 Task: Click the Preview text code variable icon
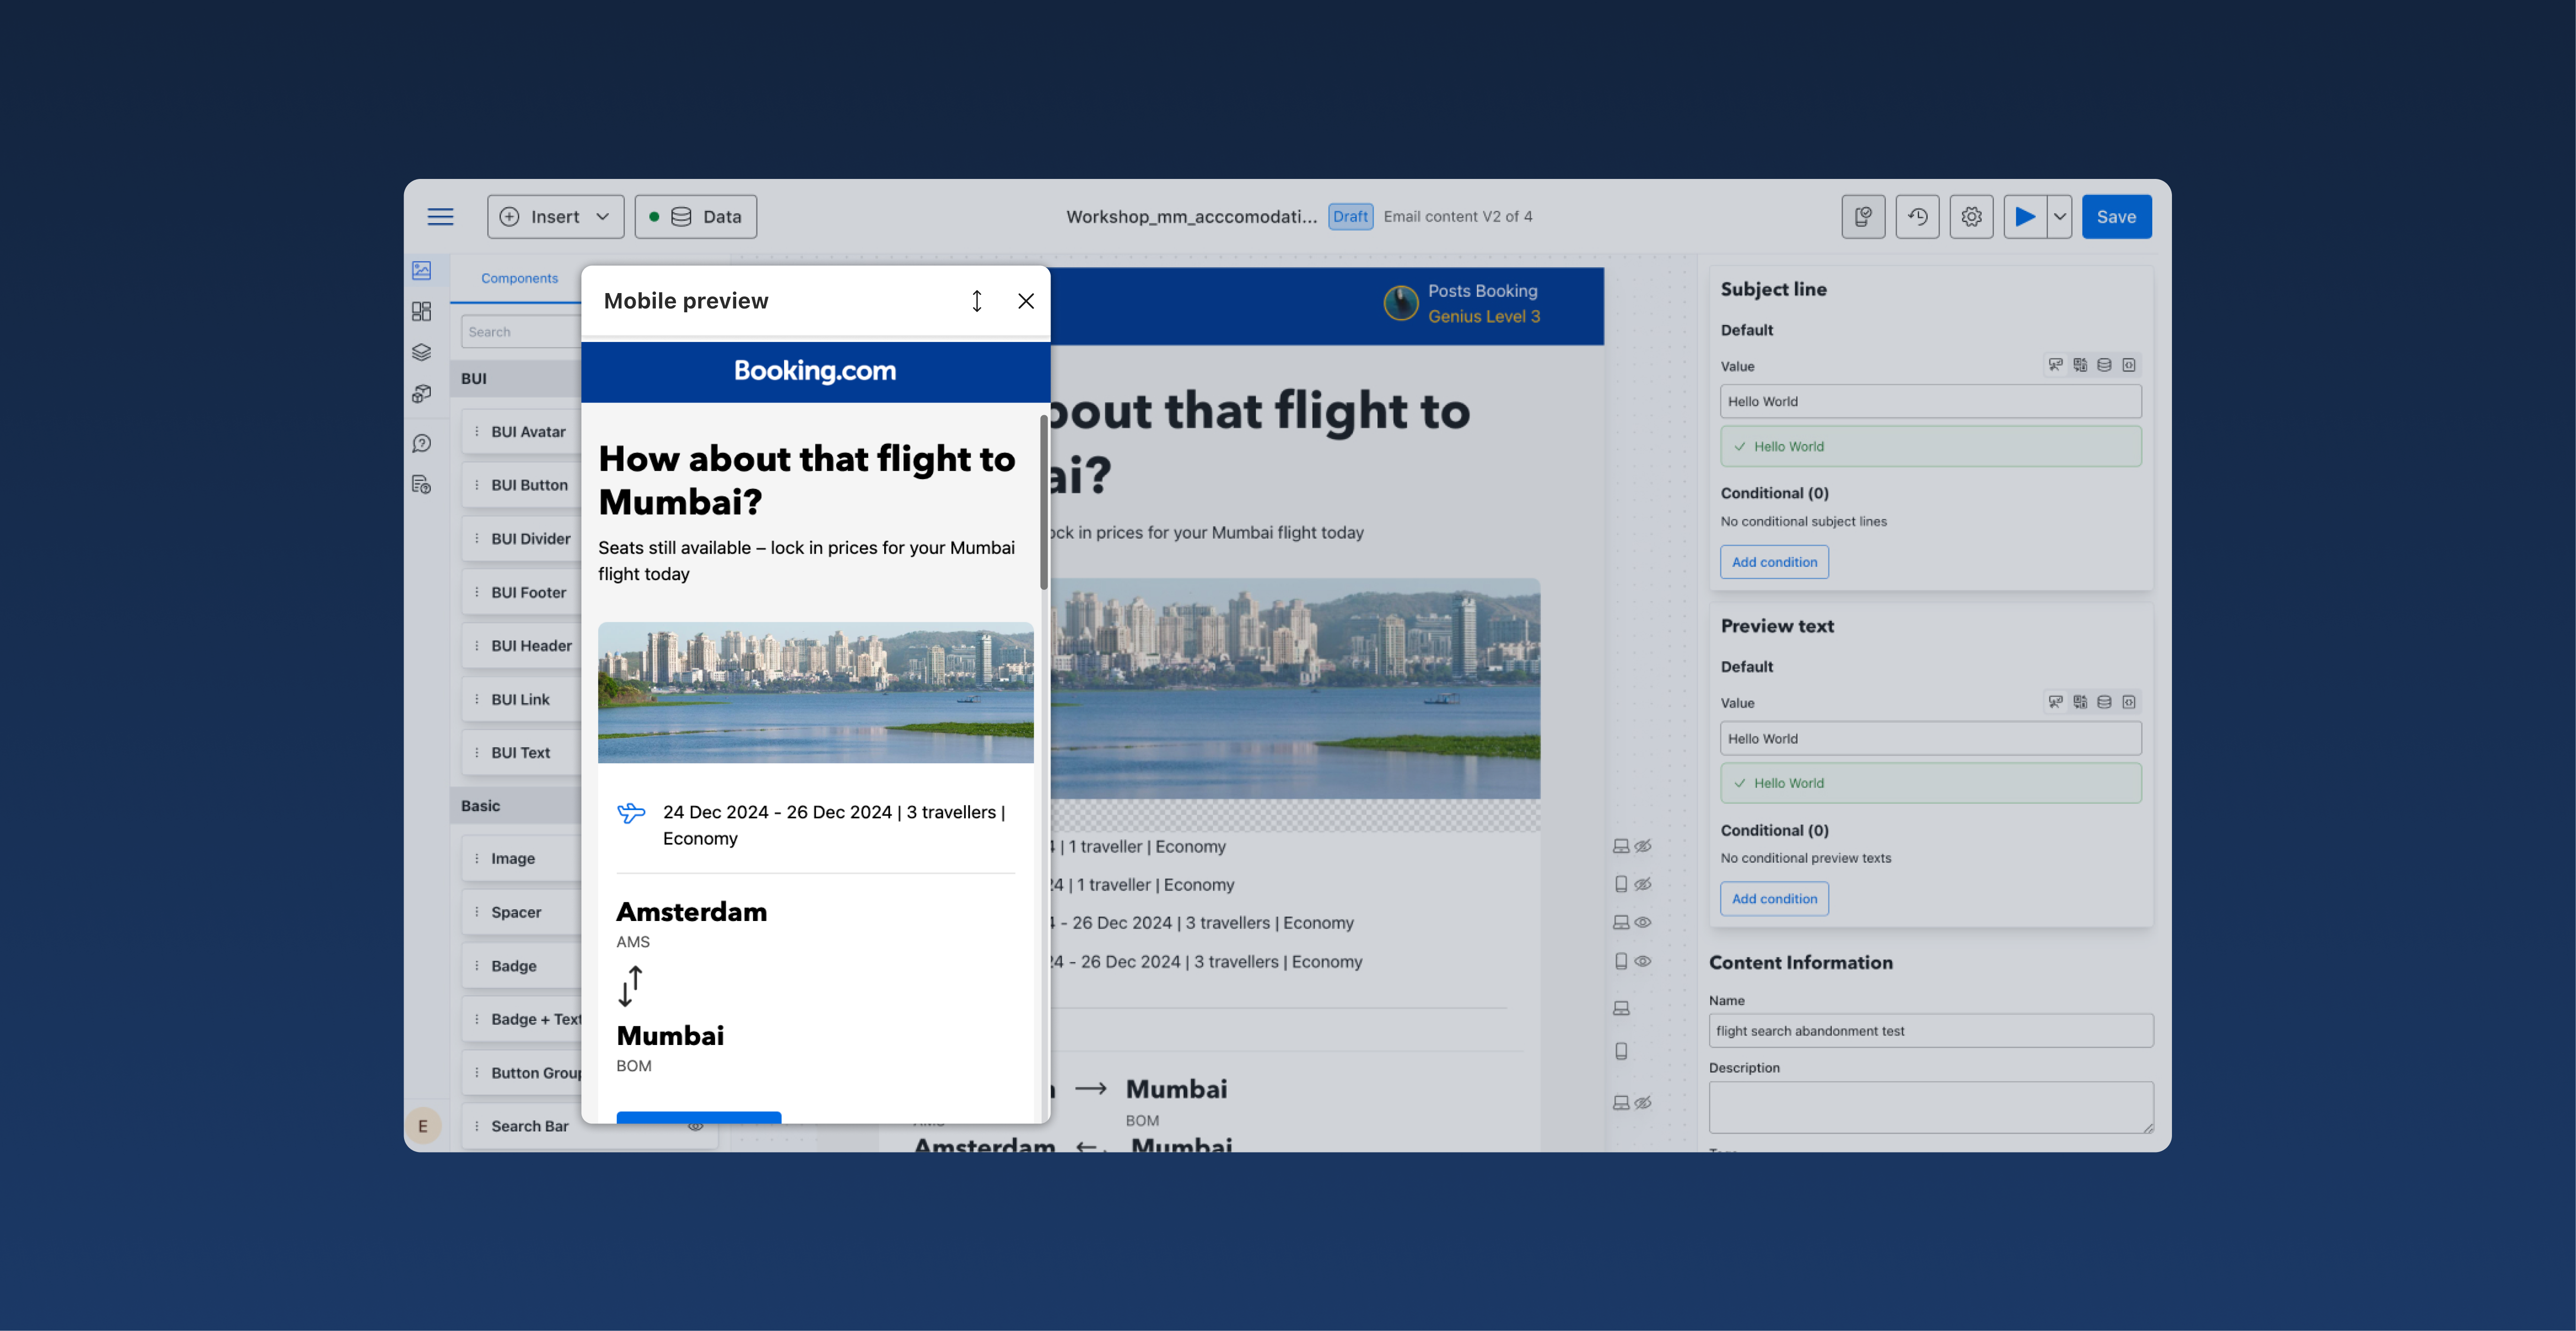point(2129,702)
